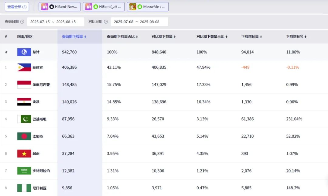The height and width of the screenshot is (196, 328).
Task: Click the Vietnam flag icon
Action: coord(24,154)
